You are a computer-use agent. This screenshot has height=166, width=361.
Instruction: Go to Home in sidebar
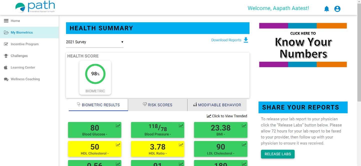tap(29, 21)
